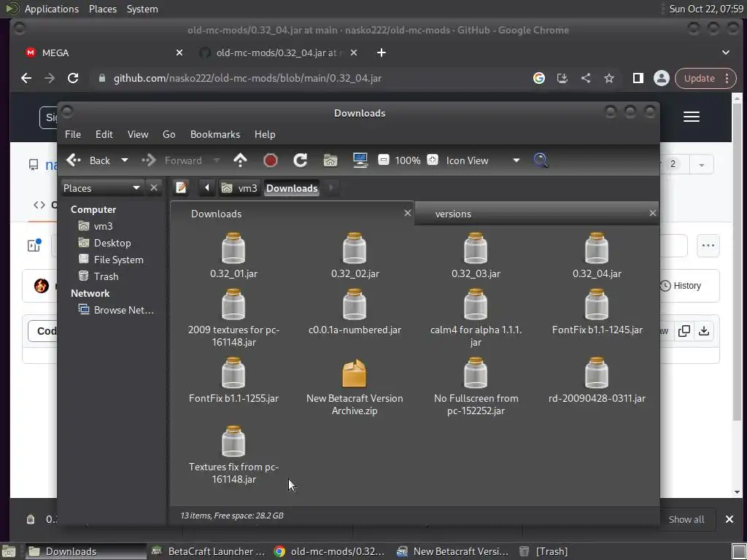Open the GitHub History link

[x=681, y=286]
